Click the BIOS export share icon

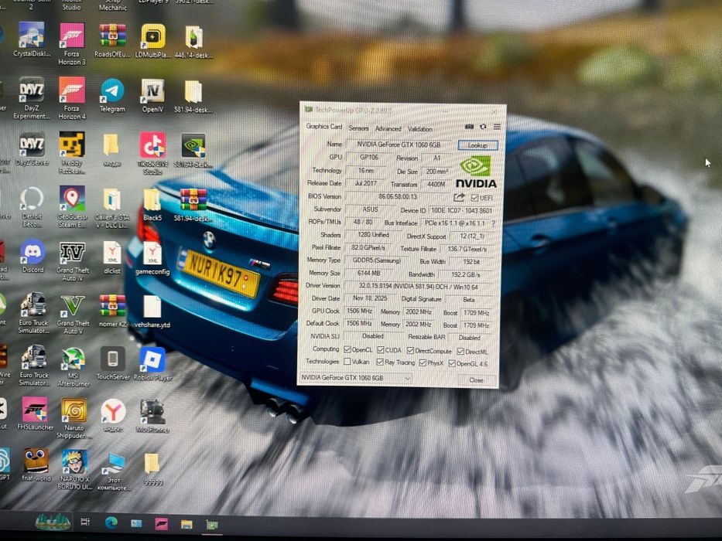tap(459, 197)
